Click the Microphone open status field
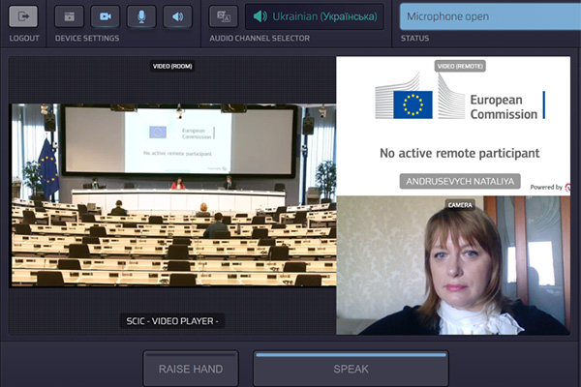This screenshot has width=581, height=387. click(489, 16)
